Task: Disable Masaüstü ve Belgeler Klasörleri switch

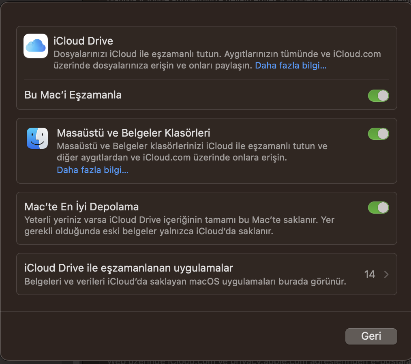Action: (378, 134)
